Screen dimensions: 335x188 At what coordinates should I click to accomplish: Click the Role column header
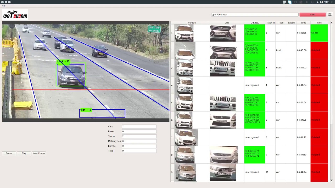coord(319,23)
